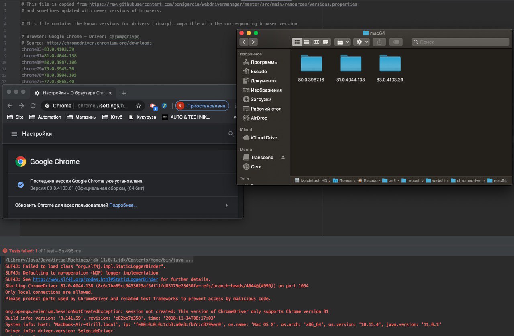Click chromedriver in Finder path bar
This screenshot has width=514, height=336.
tap(467, 180)
